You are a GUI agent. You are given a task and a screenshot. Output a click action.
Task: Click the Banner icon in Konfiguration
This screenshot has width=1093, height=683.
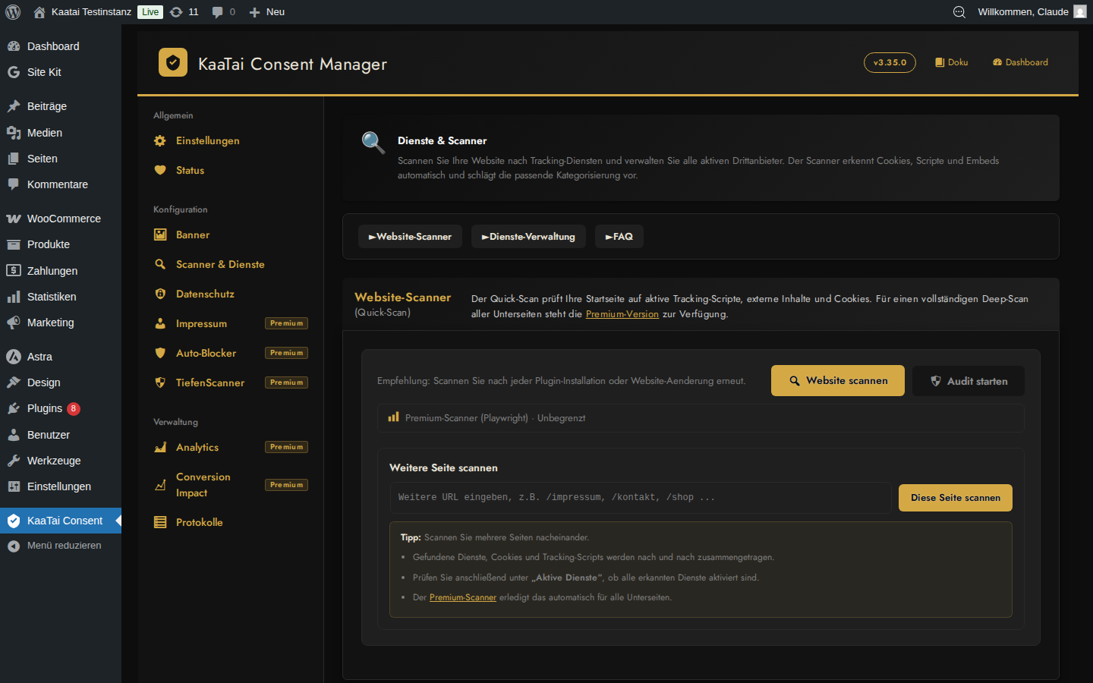pyautogui.click(x=160, y=235)
